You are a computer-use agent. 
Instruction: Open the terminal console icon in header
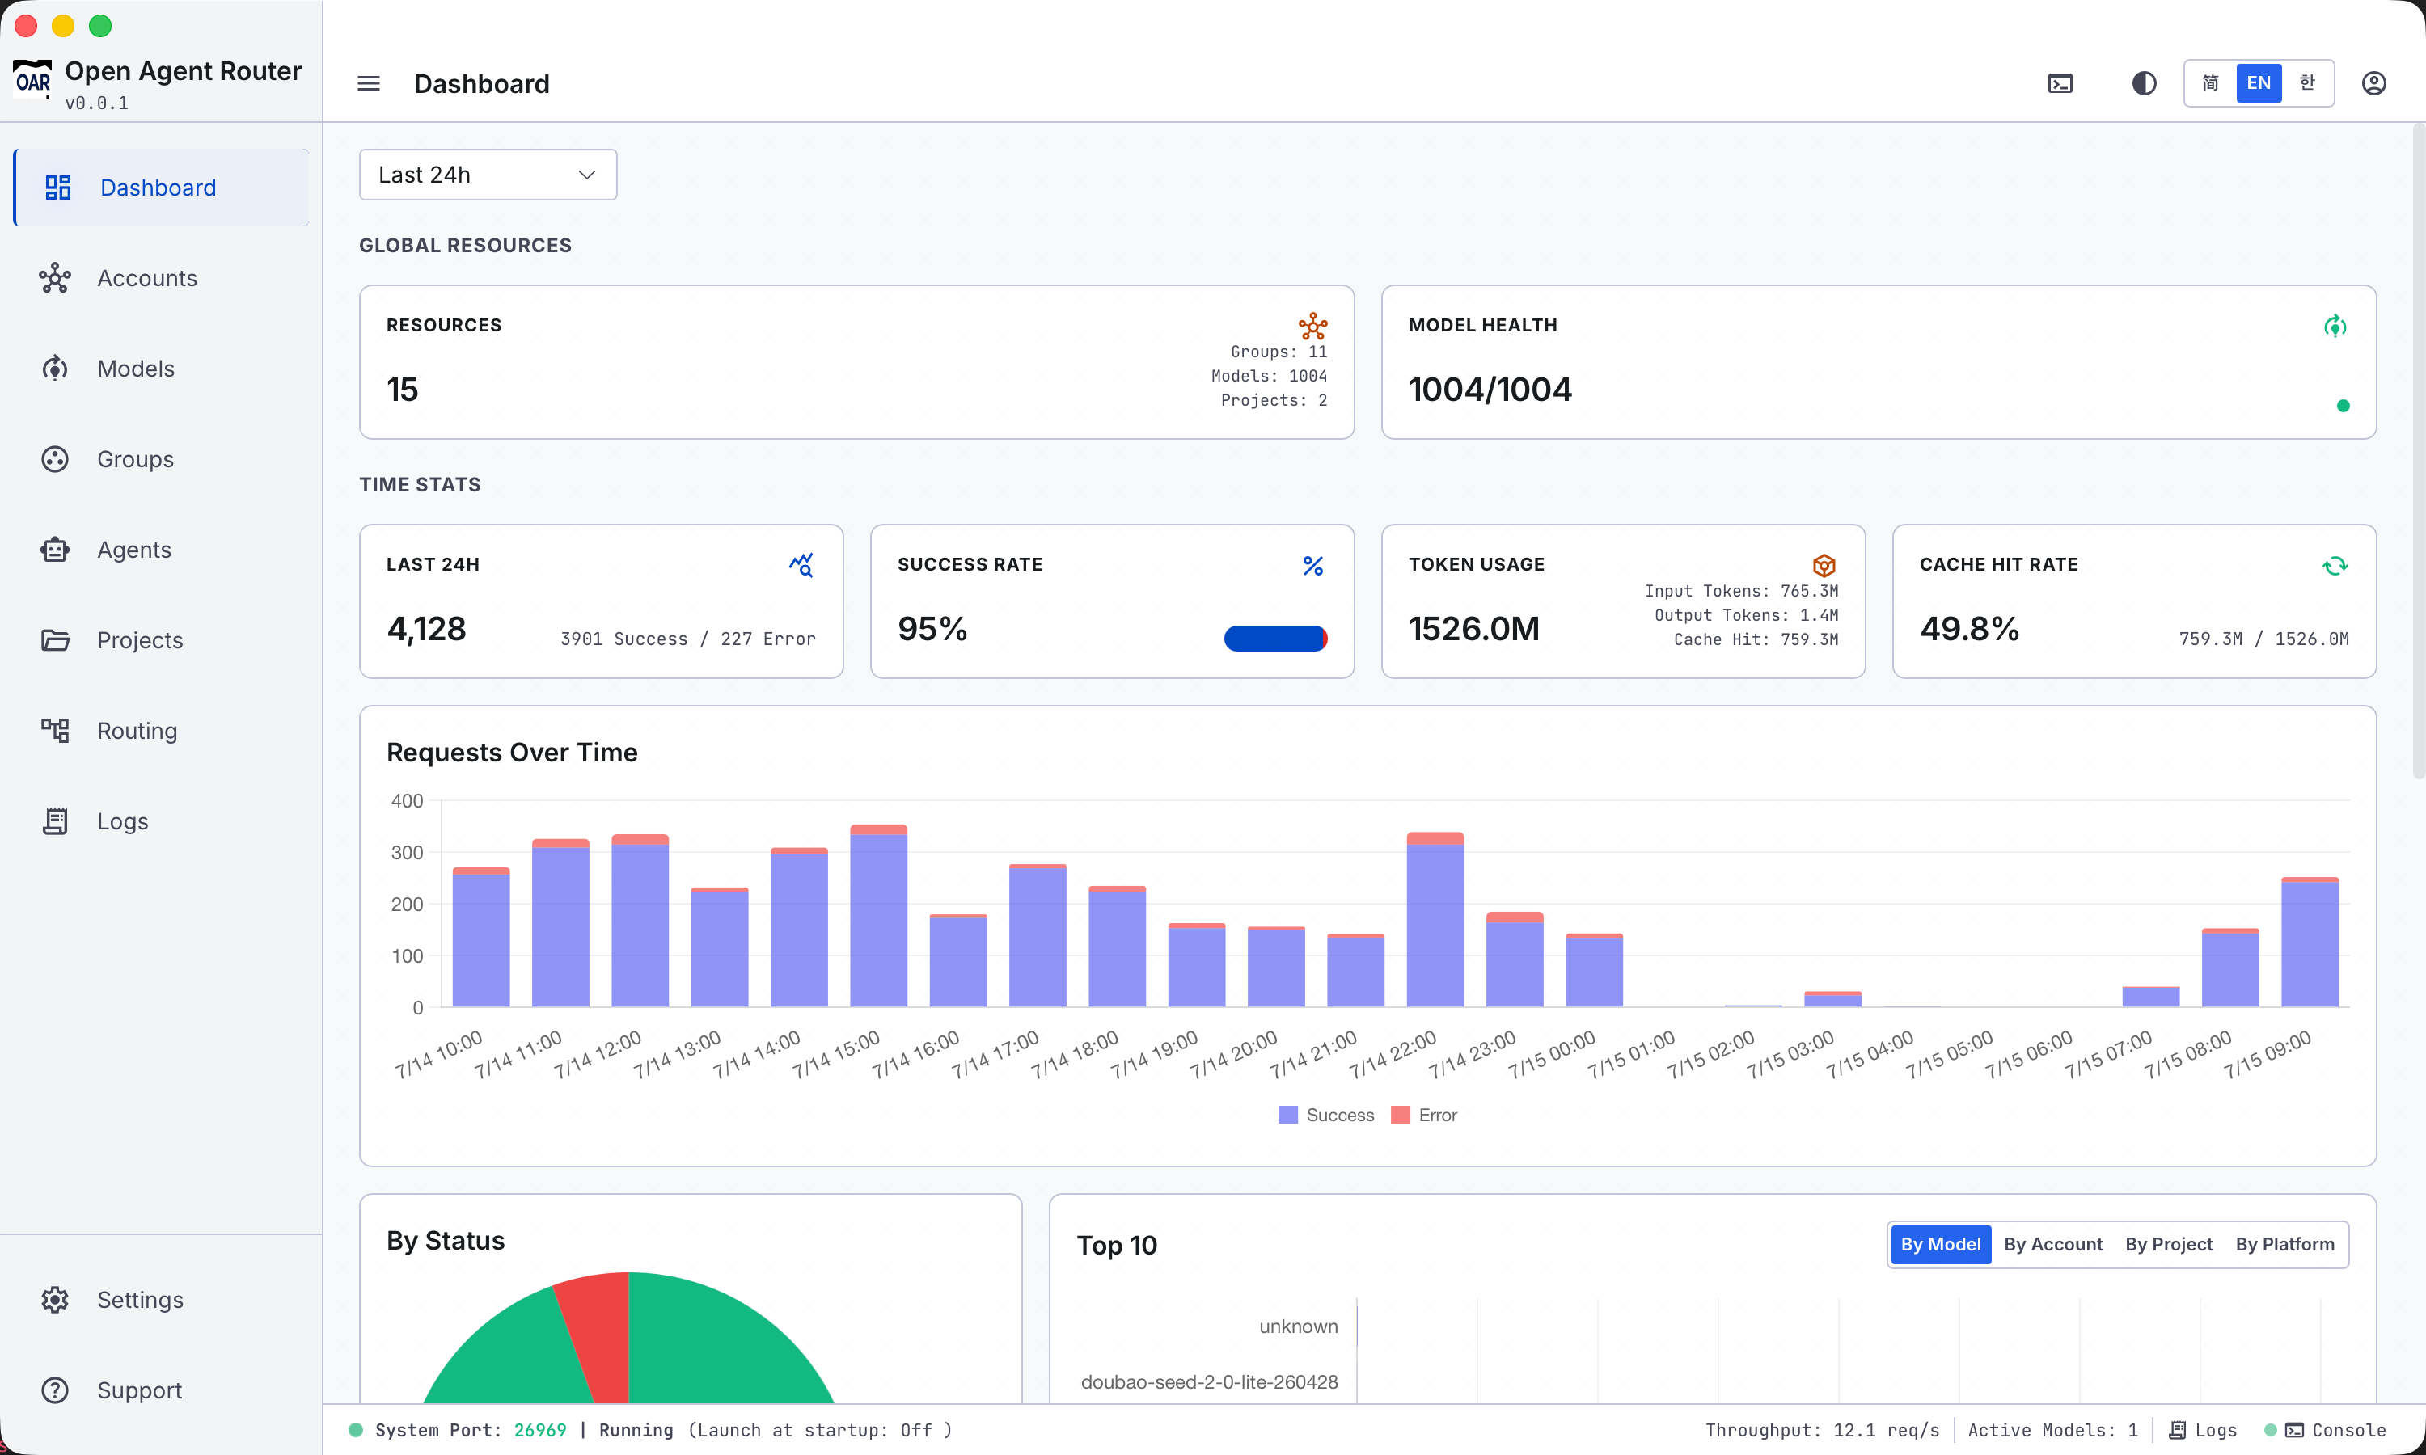[2060, 83]
